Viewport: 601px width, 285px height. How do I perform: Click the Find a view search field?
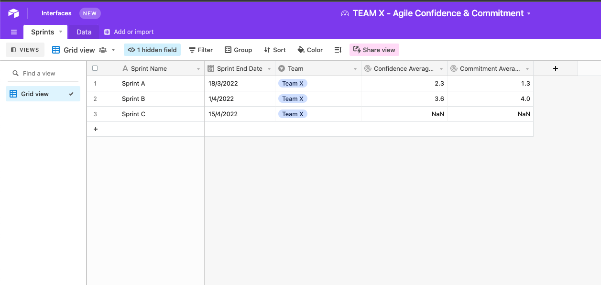(x=44, y=73)
